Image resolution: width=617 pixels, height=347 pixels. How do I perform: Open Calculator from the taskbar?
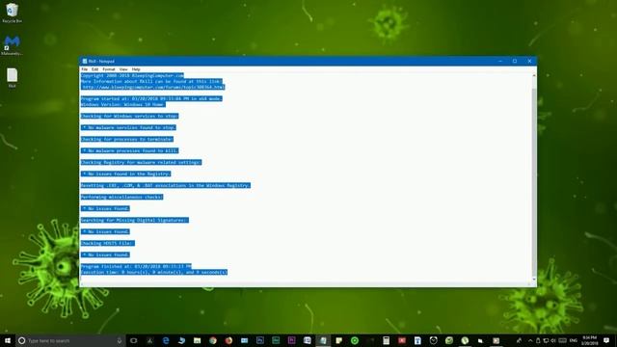click(386, 340)
